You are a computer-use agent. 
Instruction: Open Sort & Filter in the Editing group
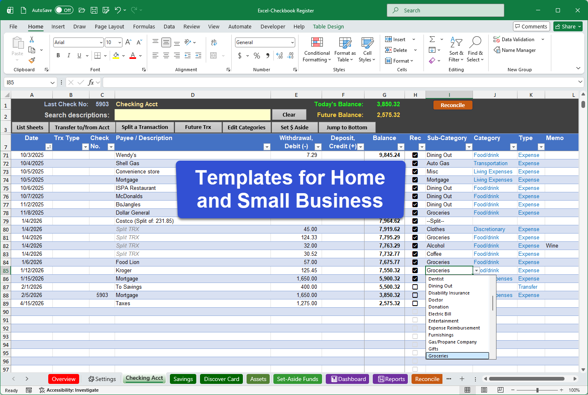(x=456, y=49)
